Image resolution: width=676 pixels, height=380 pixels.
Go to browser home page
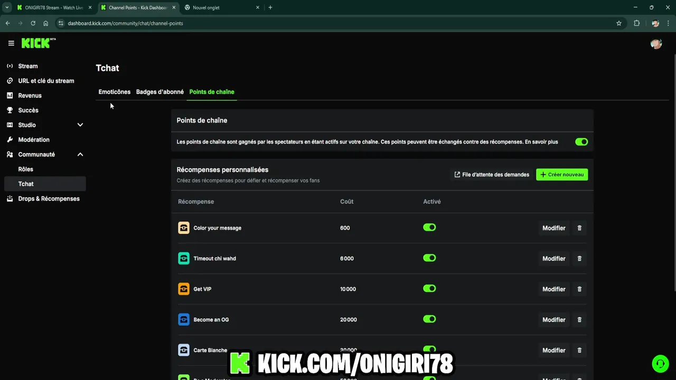tap(45, 23)
